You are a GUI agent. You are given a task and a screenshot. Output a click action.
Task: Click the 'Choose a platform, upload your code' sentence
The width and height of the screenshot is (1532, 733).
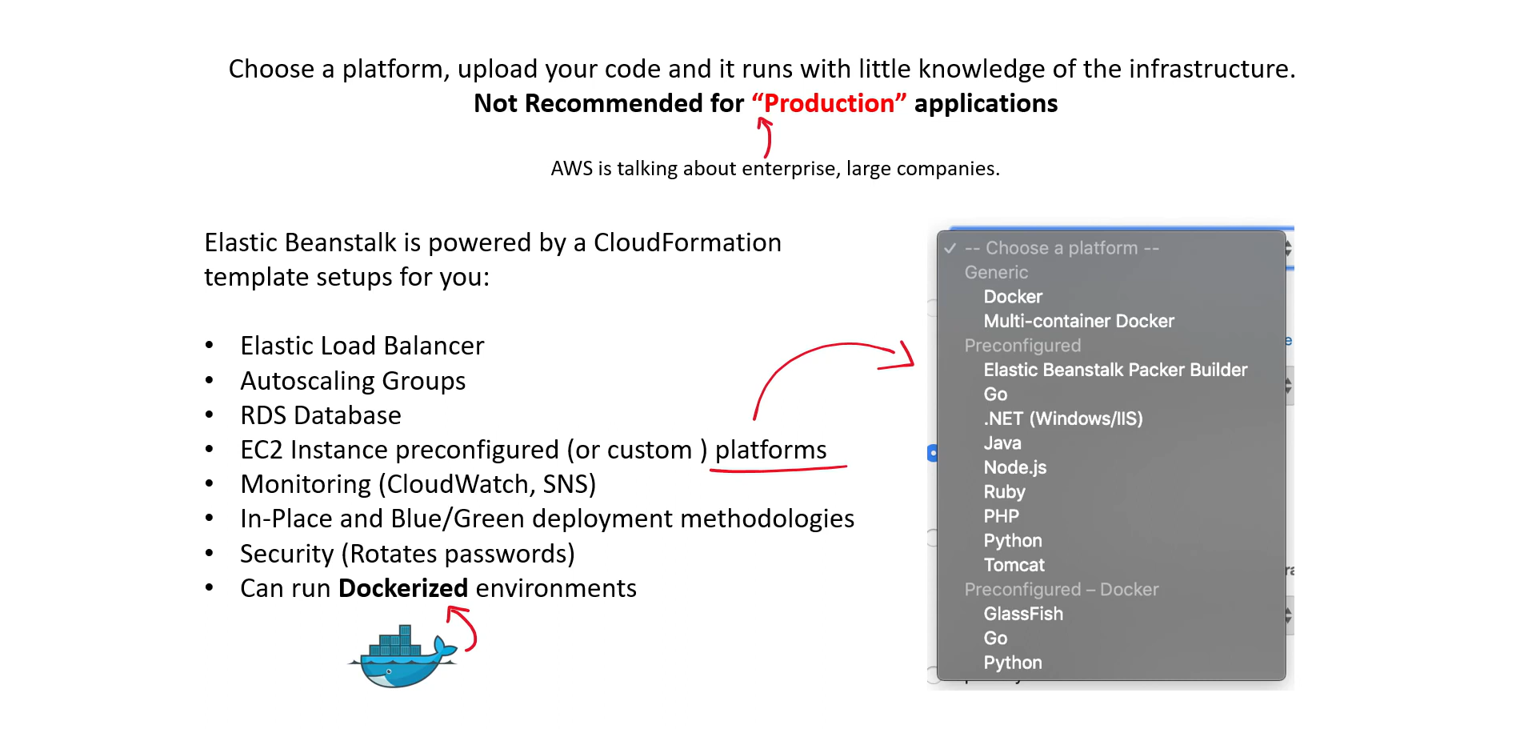[x=762, y=69]
